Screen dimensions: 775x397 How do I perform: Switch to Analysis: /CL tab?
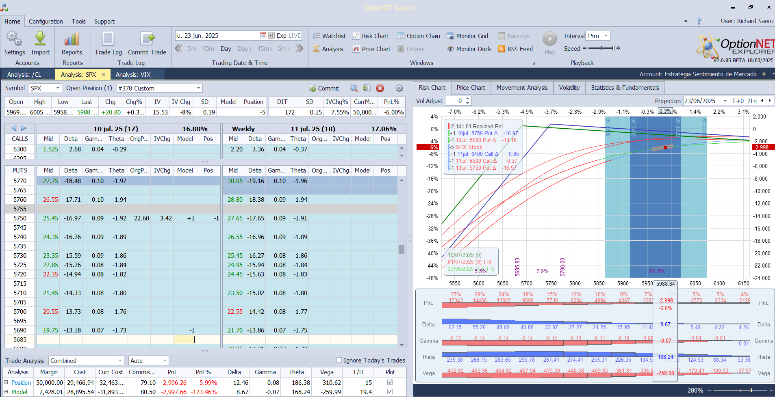[x=24, y=74]
